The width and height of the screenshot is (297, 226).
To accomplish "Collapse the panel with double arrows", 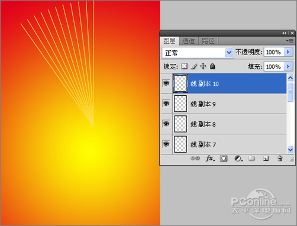I will tap(284, 33).
